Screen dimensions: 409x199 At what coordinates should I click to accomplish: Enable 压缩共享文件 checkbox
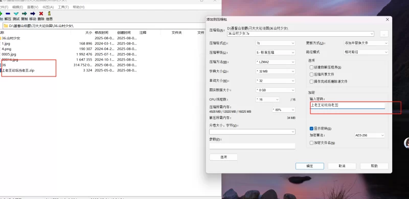pos(311,74)
